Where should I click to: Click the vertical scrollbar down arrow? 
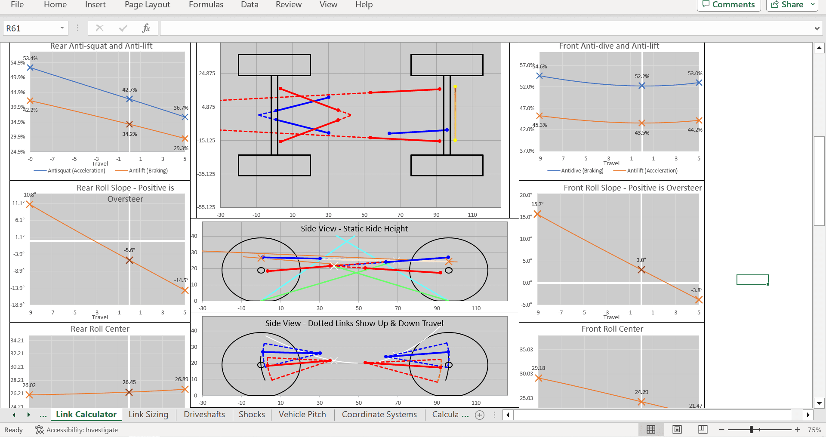819,403
